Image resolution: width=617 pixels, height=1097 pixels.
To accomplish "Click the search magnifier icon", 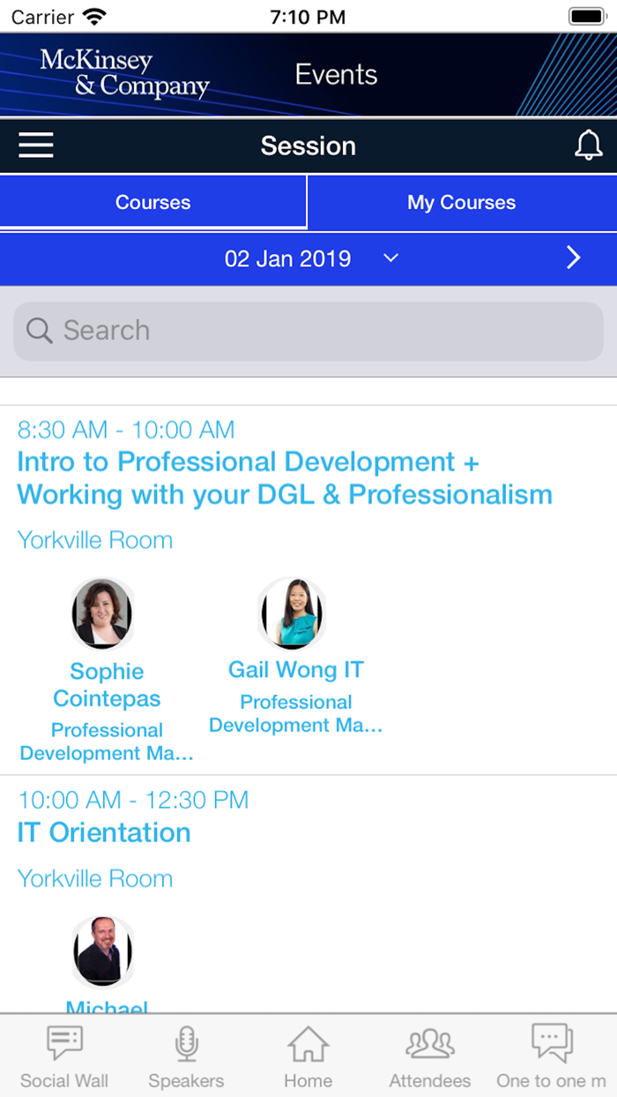I will 40,331.
